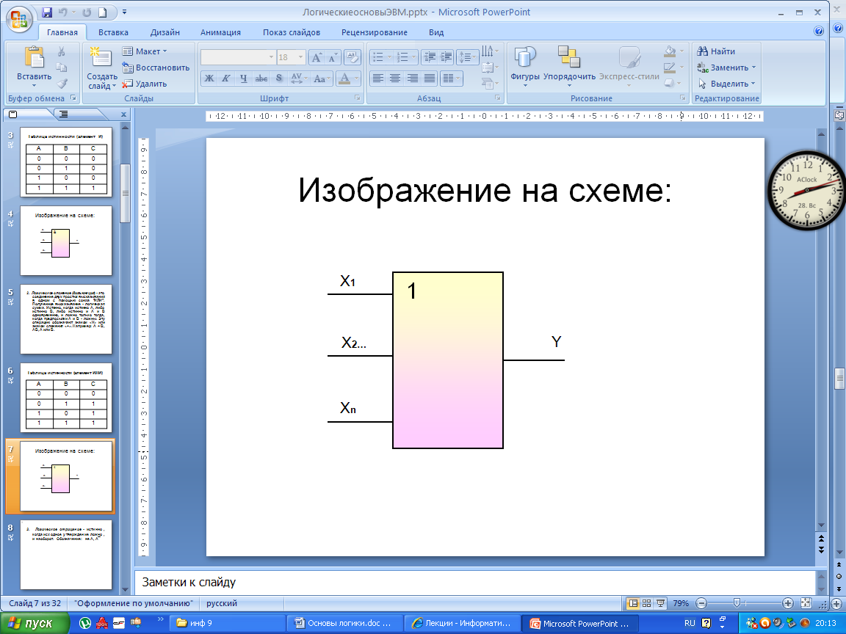Toggle bold Ж formatting
Viewport: 846px width, 634px height.
point(209,79)
